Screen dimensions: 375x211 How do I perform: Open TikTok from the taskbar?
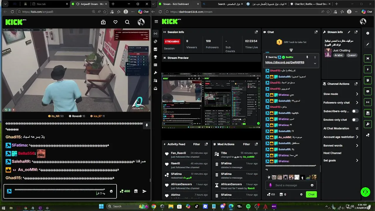tap(197, 207)
